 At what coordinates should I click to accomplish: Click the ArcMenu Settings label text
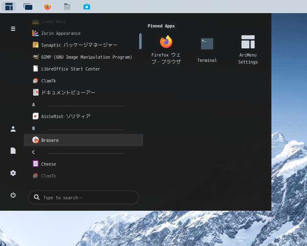click(248, 59)
